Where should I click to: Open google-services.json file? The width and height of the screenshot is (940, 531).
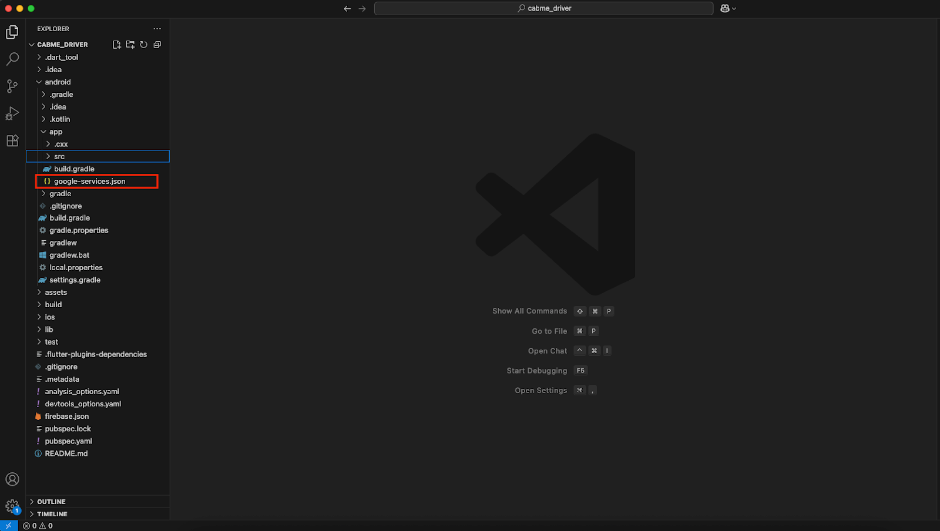98,181
